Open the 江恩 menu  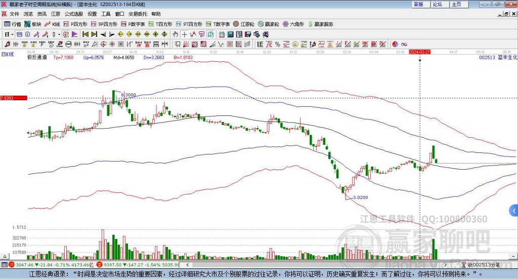coord(56,14)
